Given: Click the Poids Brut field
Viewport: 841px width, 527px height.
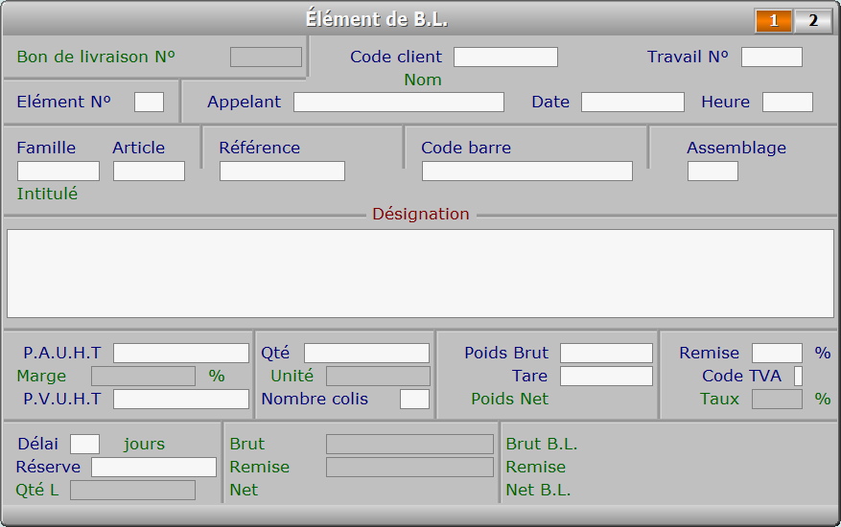Looking at the screenshot, I should coord(607,353).
